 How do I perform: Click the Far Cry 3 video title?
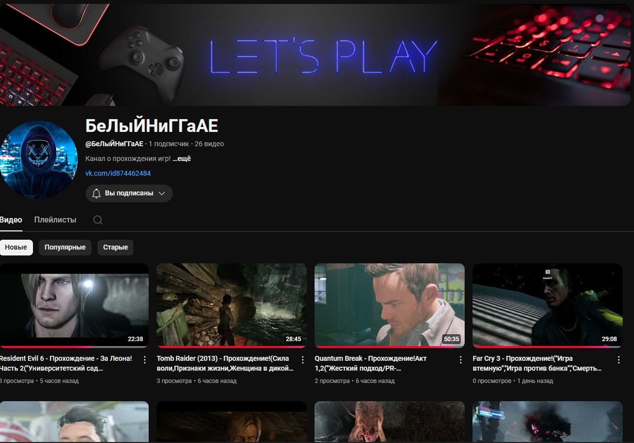(x=537, y=363)
